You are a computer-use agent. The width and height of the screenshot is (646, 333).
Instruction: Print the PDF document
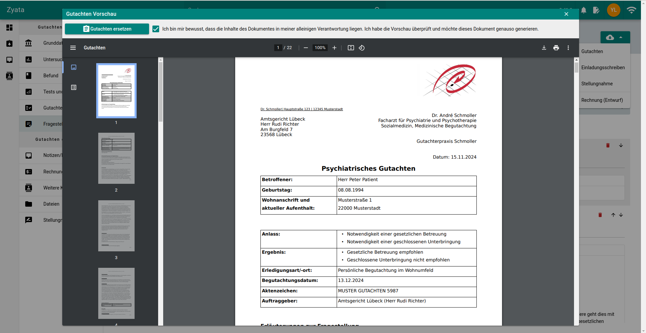(x=556, y=48)
